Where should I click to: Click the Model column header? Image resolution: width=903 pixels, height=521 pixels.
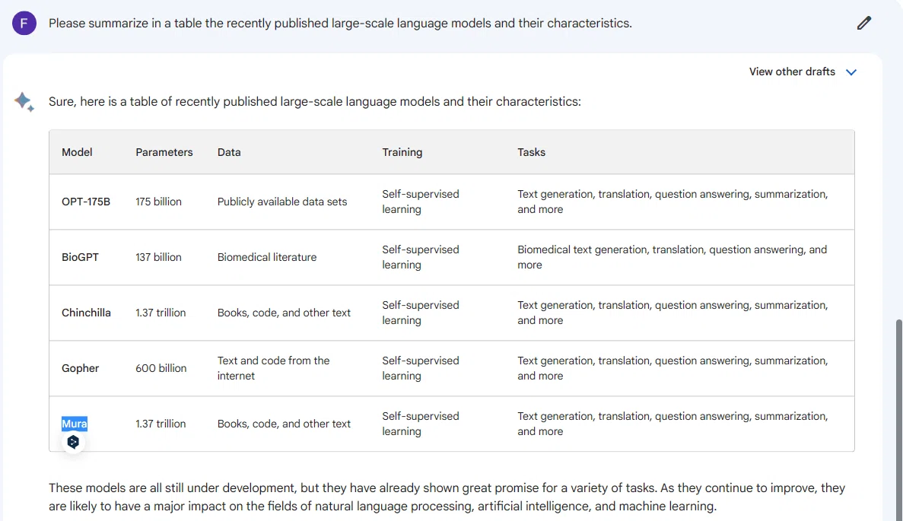(x=77, y=152)
